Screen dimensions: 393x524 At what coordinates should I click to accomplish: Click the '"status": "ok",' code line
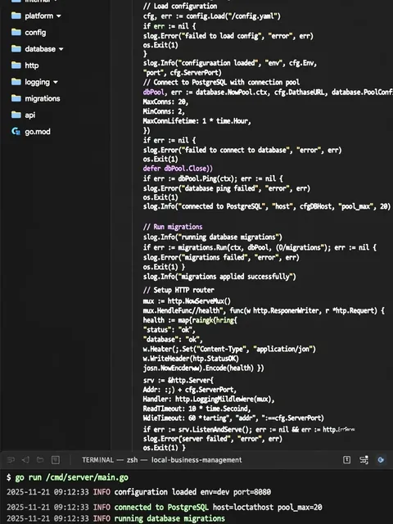pyautogui.click(x=169, y=329)
